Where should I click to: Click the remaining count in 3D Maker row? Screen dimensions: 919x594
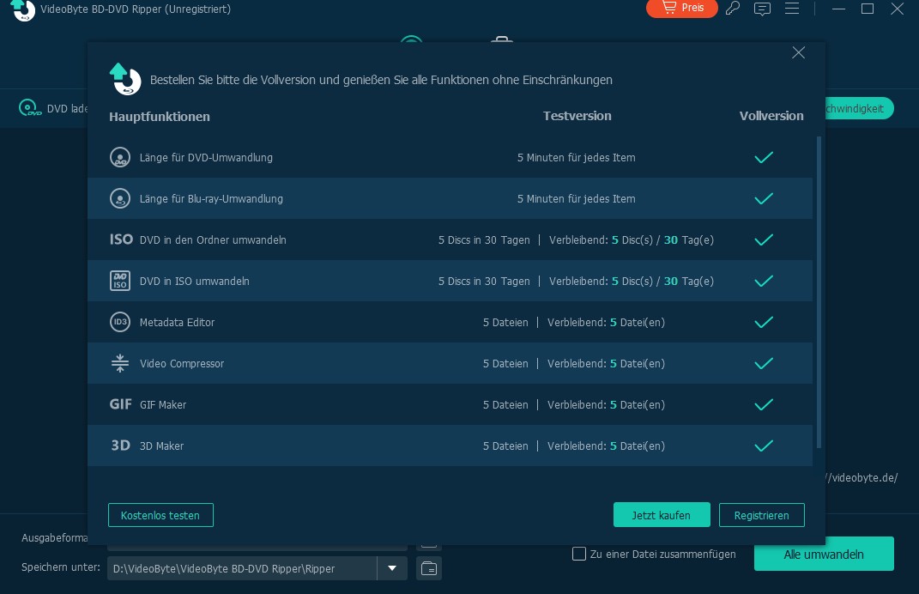click(x=606, y=445)
